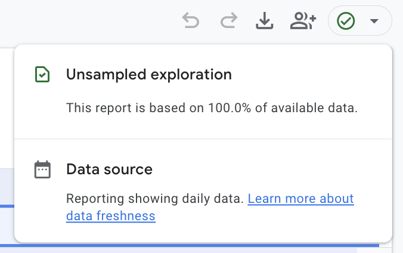Select the Data source heading
This screenshot has width=403, height=253.
tap(109, 169)
